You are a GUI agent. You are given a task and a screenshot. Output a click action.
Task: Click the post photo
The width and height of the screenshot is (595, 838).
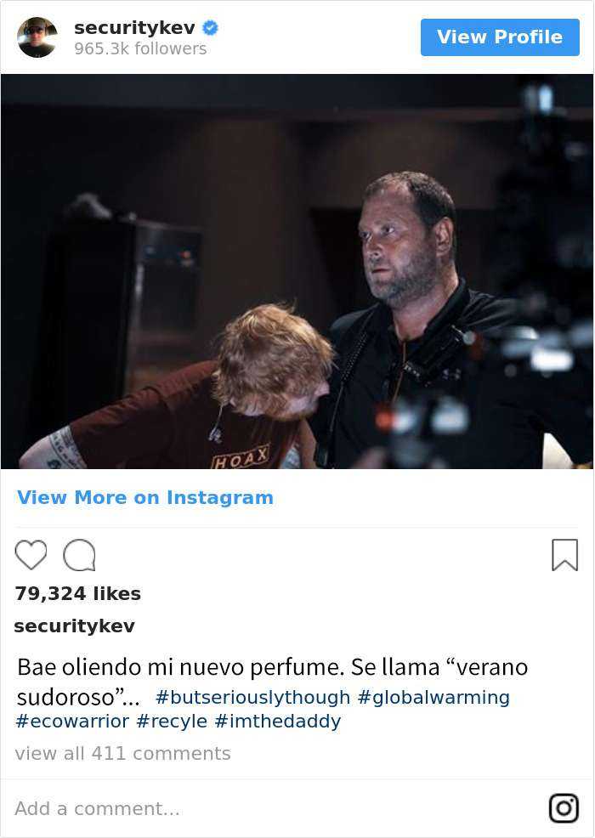pos(297,271)
